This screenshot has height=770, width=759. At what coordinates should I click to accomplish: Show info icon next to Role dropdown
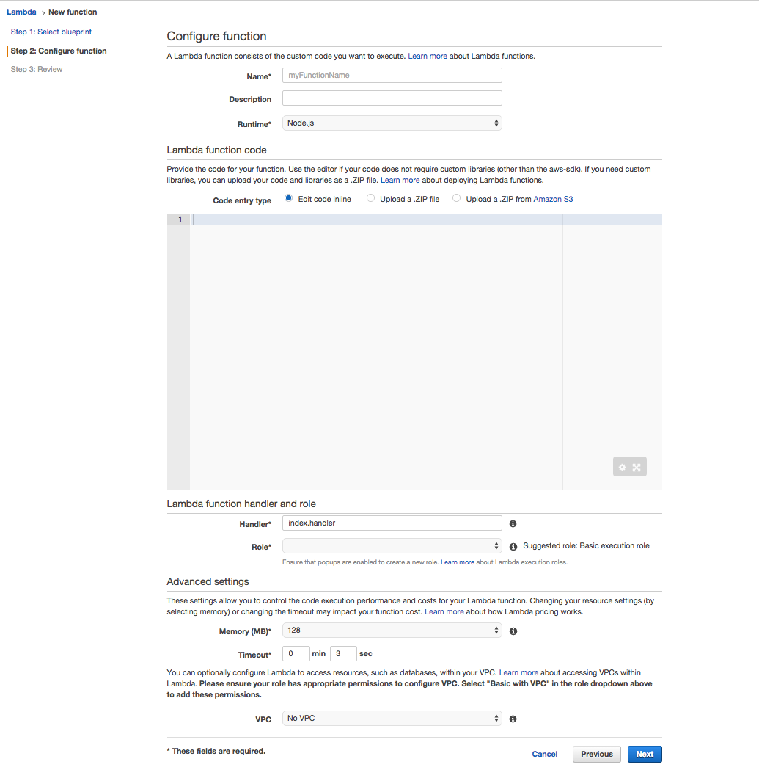coord(513,547)
